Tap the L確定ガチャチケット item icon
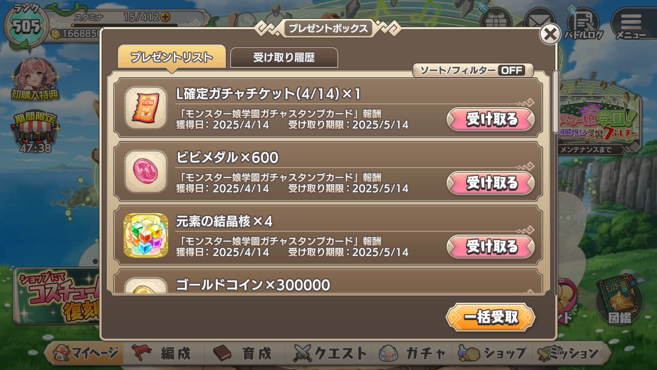 pyautogui.click(x=146, y=107)
